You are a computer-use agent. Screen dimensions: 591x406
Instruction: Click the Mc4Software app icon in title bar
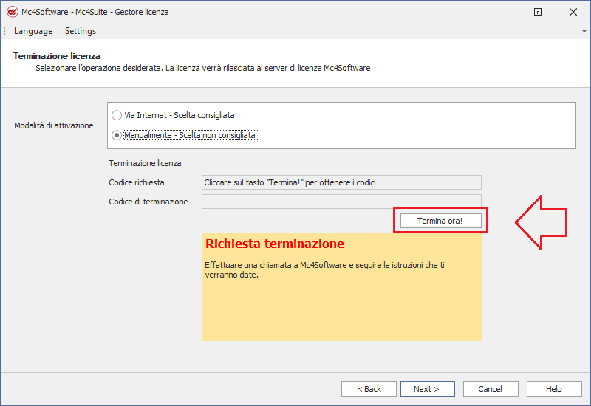[11, 12]
